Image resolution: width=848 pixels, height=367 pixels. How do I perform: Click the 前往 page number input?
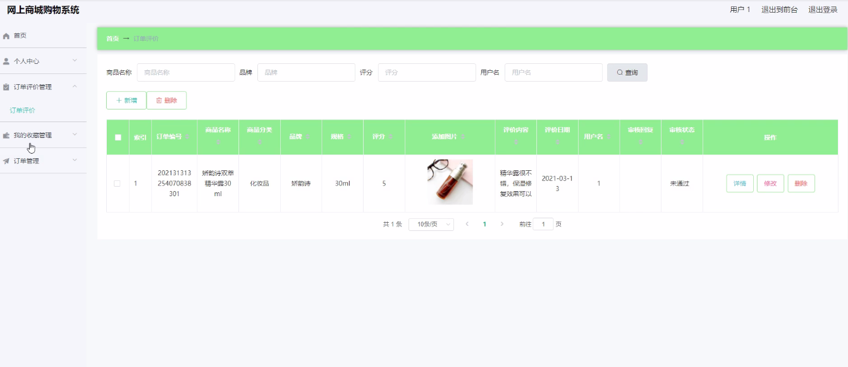(x=543, y=224)
